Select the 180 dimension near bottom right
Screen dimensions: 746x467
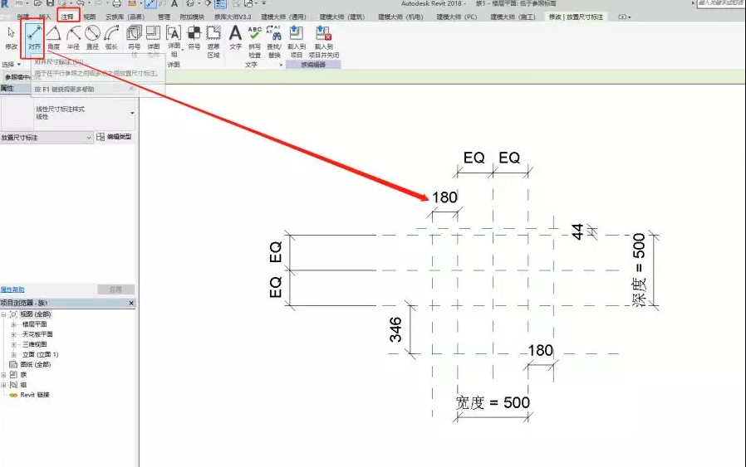(x=541, y=351)
